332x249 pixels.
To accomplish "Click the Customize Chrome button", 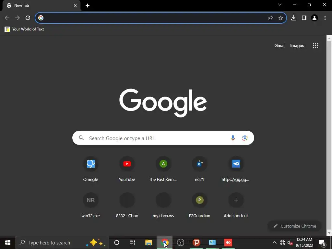I will point(295,226).
